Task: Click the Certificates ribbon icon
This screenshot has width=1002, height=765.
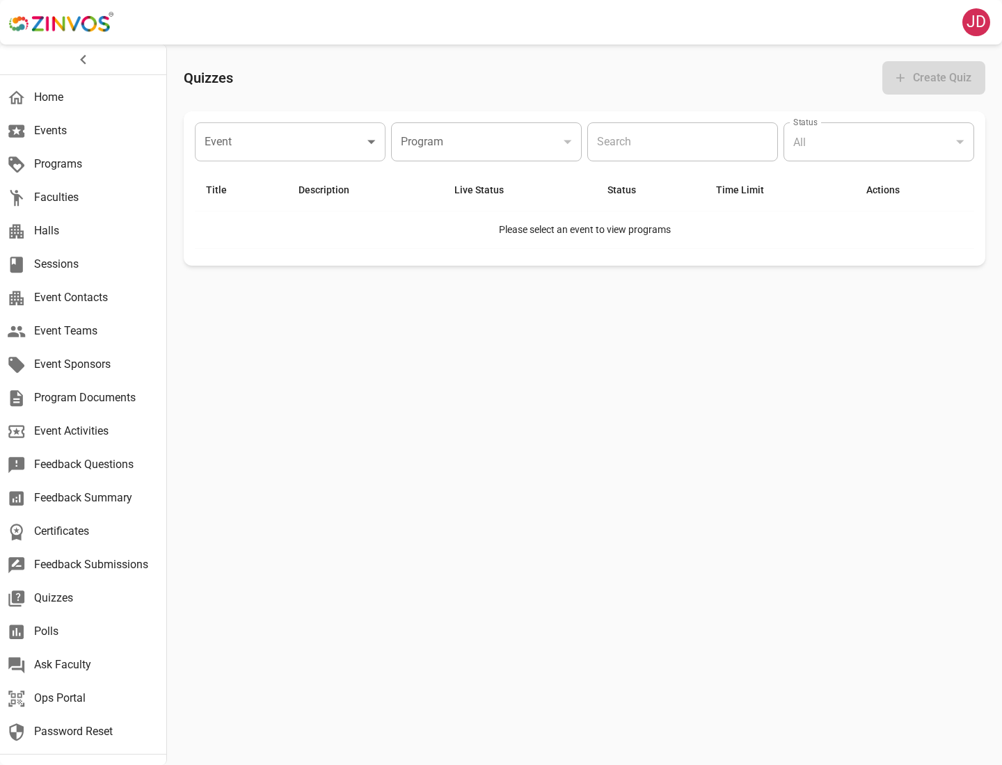Action: (x=17, y=531)
